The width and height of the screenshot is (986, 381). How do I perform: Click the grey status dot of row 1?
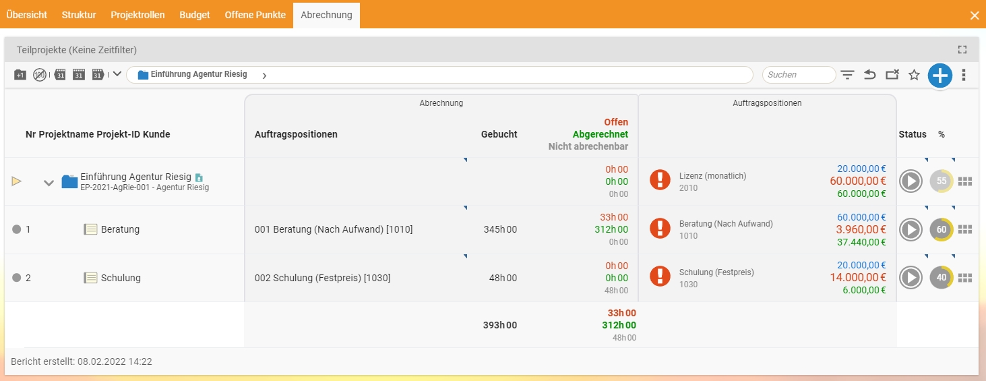click(x=17, y=229)
